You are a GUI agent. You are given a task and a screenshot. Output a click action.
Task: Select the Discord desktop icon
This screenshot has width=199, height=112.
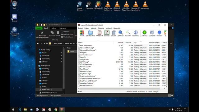pyautogui.click(x=15, y=18)
